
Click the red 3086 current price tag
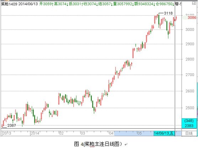click(x=192, y=17)
